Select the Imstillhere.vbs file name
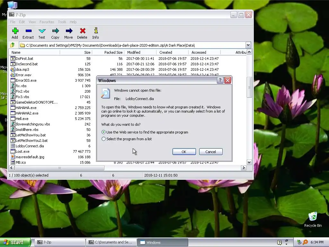 pyautogui.click(x=27, y=130)
